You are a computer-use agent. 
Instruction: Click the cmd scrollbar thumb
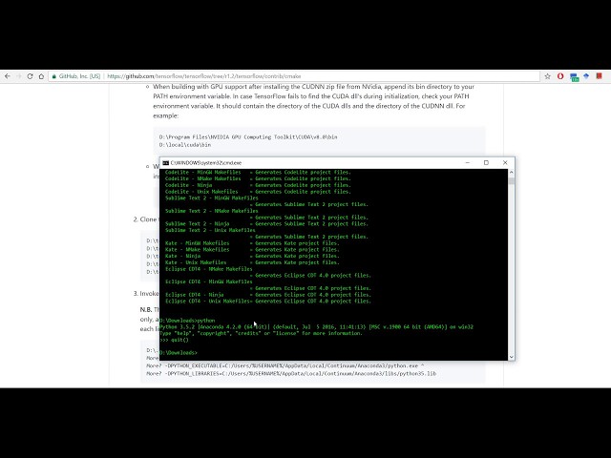512,180
